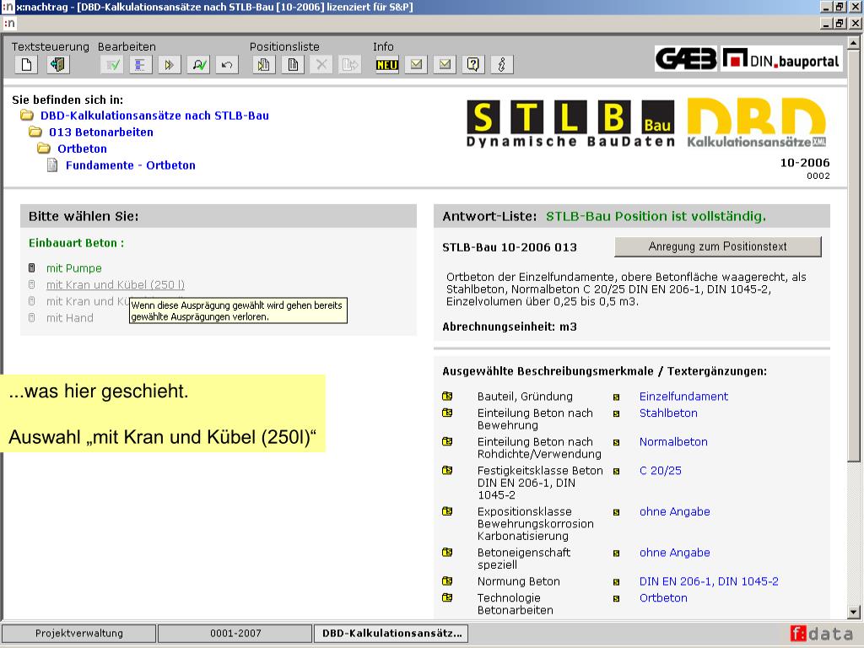Open 'DBD-Kalkulationsansätze nach STLB-Bau' breadcrumb
This screenshot has width=864, height=648.
click(x=155, y=116)
